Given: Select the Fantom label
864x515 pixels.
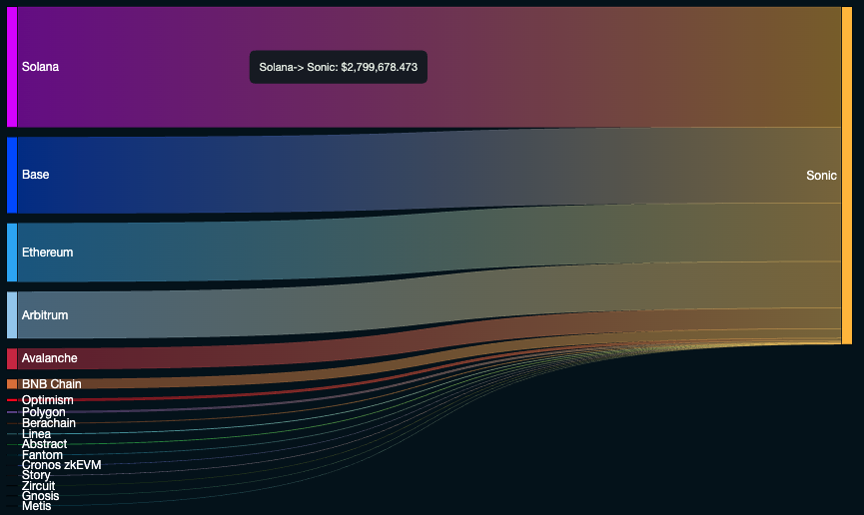Looking at the screenshot, I should click(x=42, y=455).
